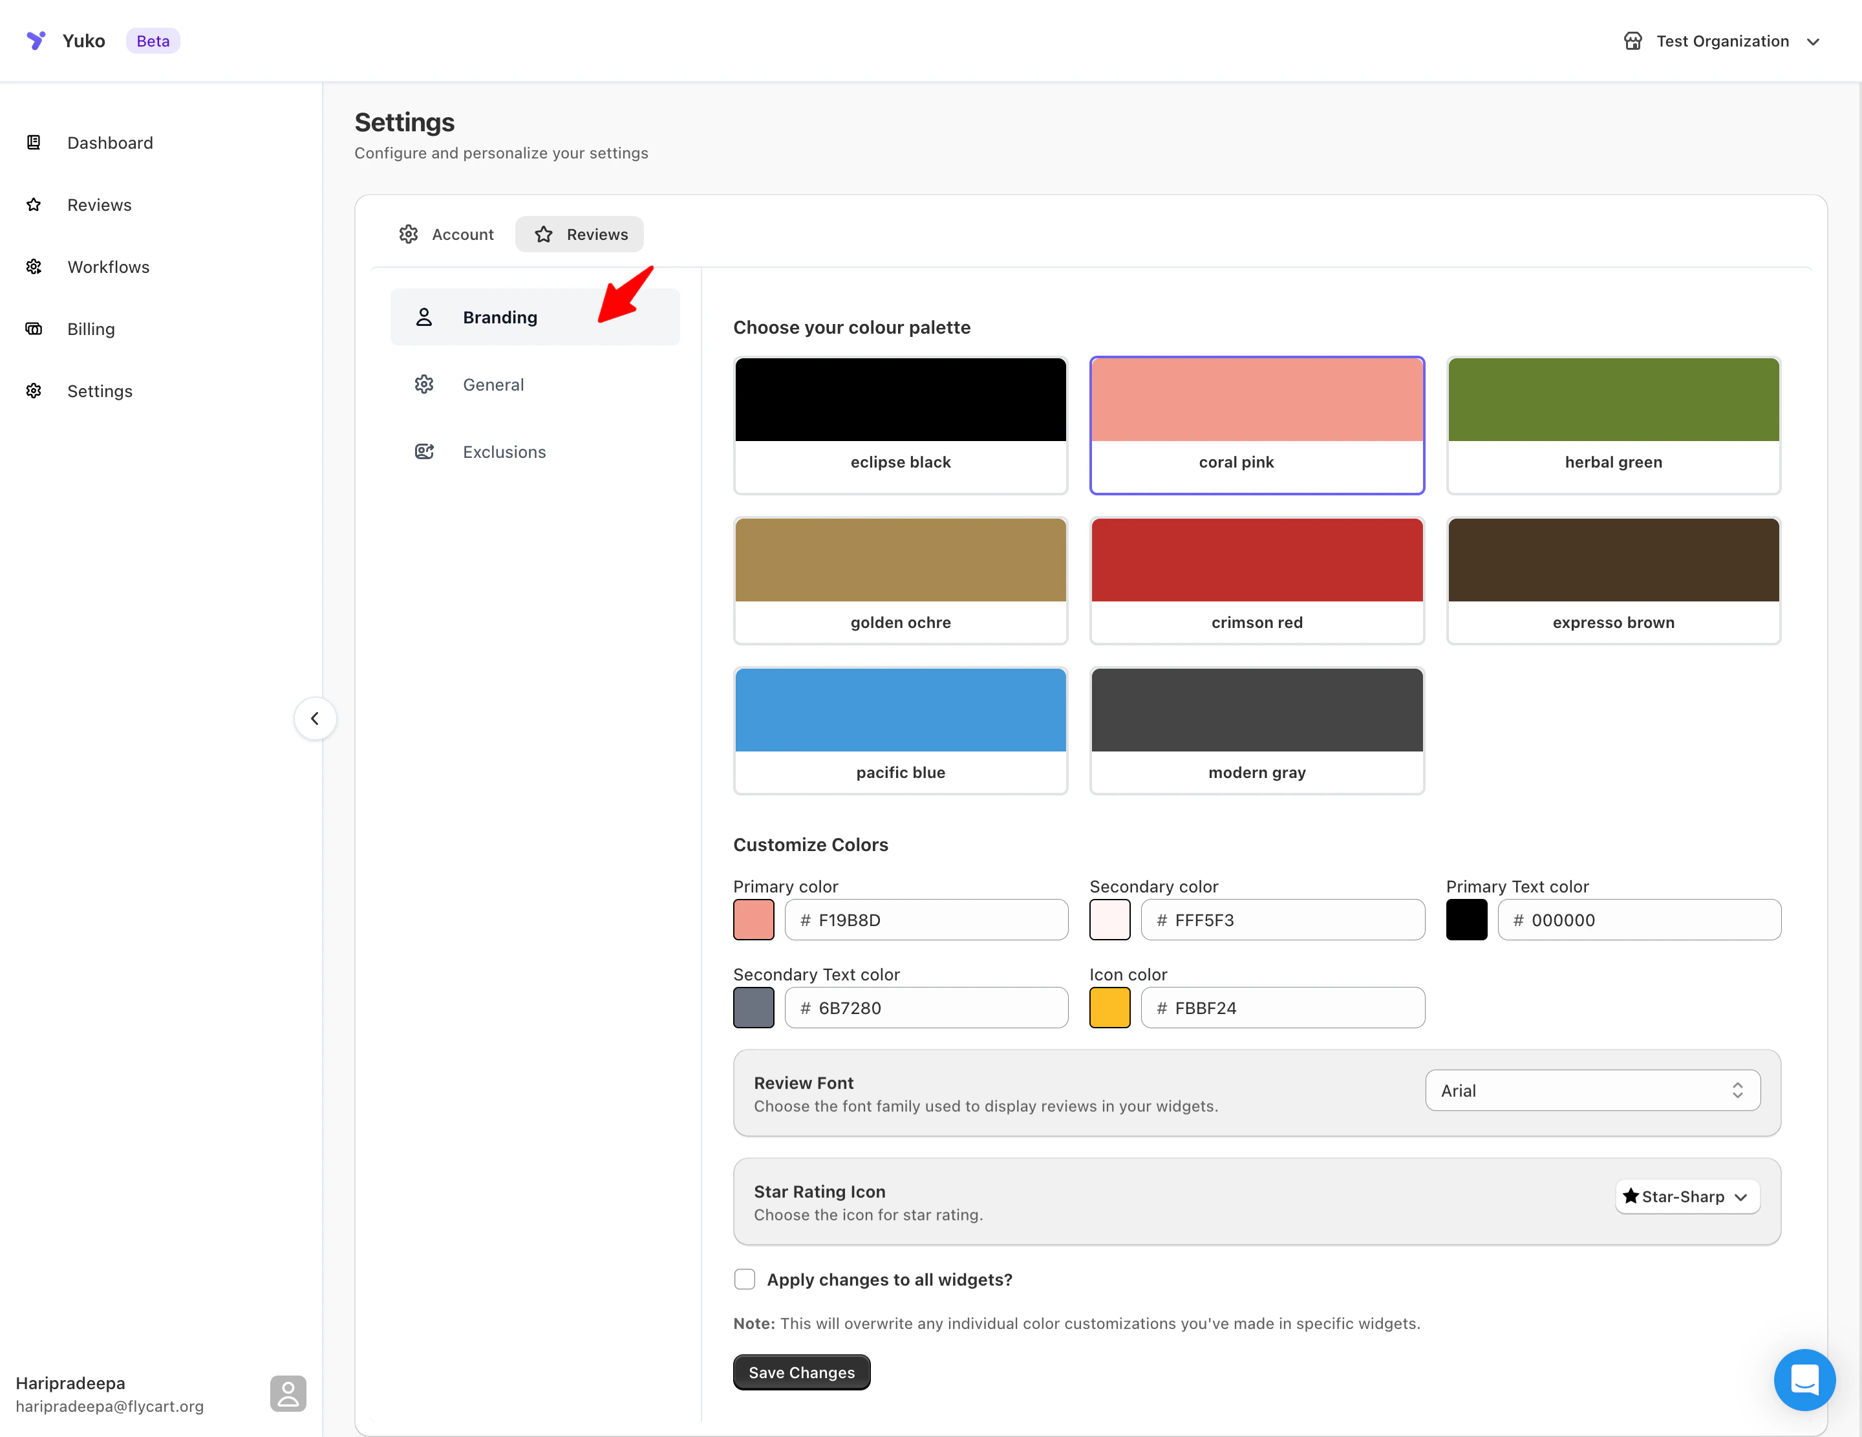The image size is (1862, 1437).
Task: Click the Billing icon in the sidebar
Action: [x=34, y=329]
